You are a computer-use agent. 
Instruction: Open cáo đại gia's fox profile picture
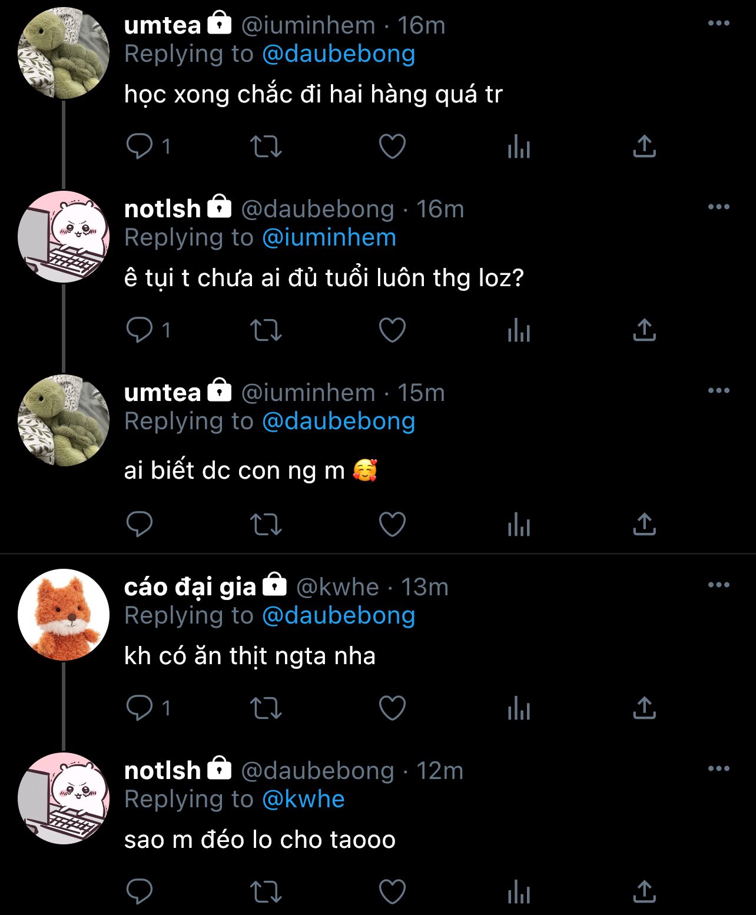(x=64, y=615)
